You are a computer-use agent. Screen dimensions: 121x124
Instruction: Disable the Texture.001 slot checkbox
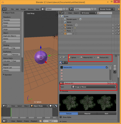[x=107, y=67]
